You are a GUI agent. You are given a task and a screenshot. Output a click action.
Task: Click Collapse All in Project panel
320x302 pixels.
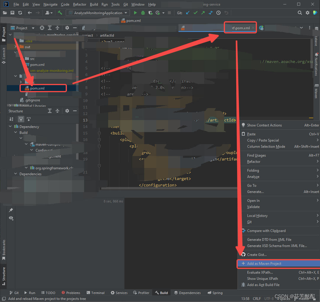tap(57, 28)
